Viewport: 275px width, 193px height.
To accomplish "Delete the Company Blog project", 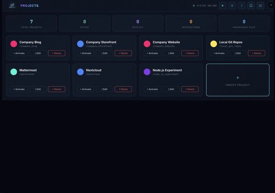I will (x=57, y=53).
